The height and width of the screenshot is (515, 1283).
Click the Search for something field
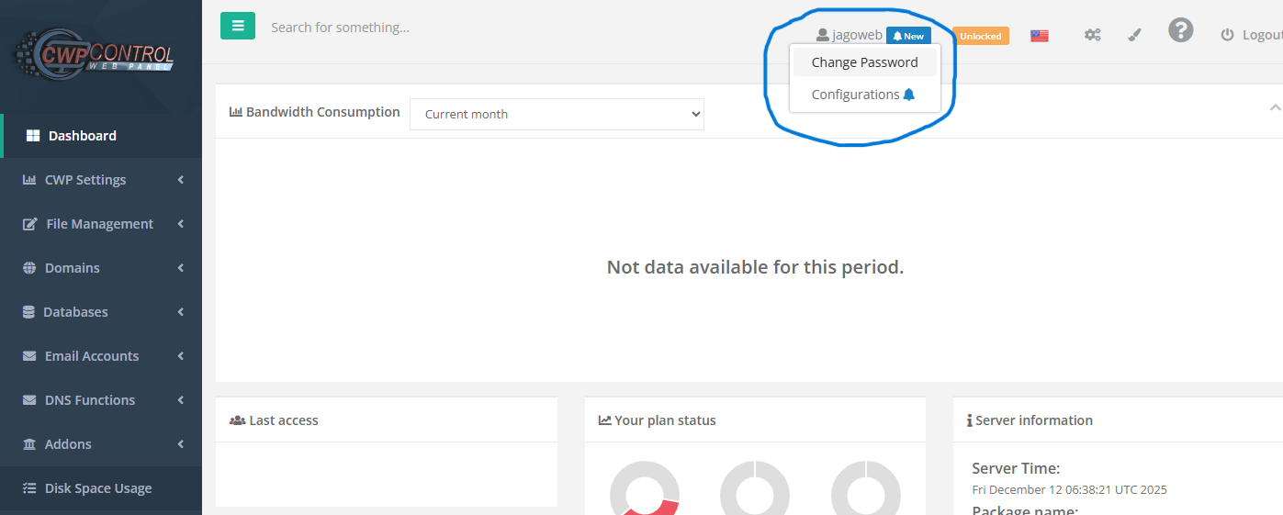459,28
